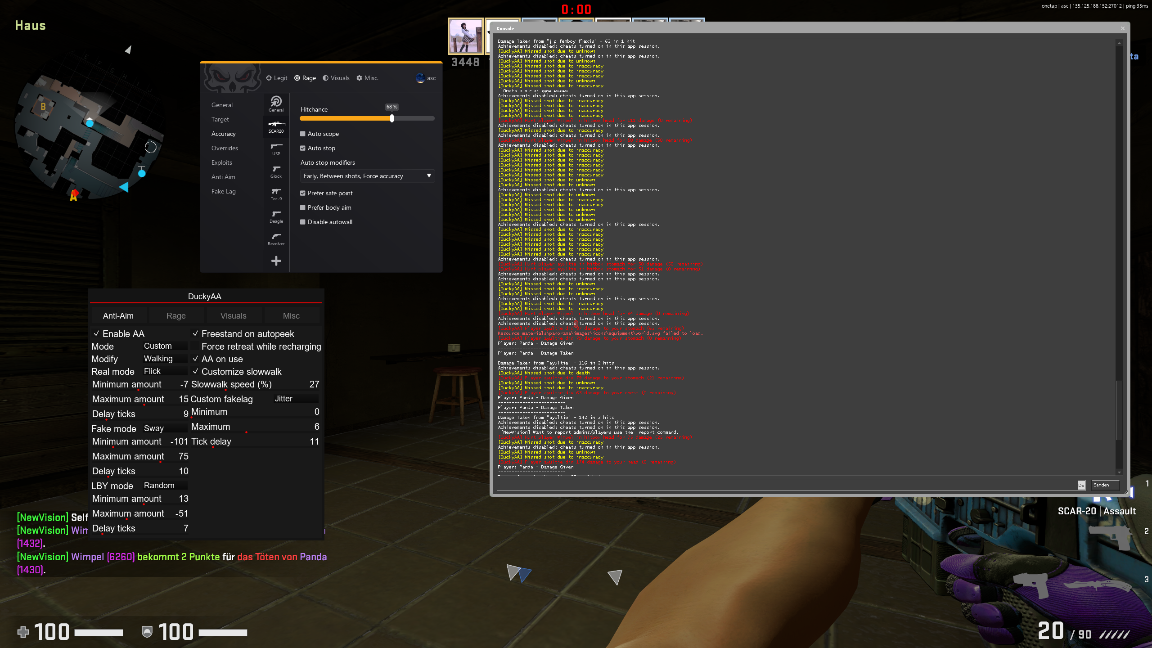This screenshot has width=1152, height=648.
Task: Click the armor shield icon on the HUD
Action: (x=147, y=632)
